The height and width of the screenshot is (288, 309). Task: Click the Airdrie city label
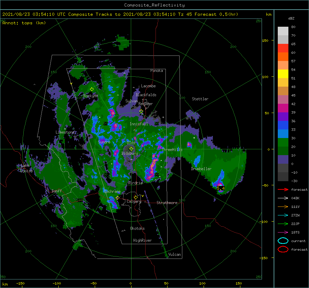135,183
